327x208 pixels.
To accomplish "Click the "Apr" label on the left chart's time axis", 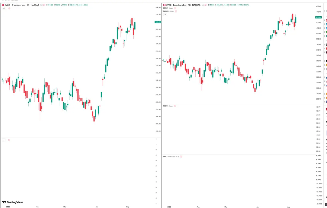I will click(x=97, y=207).
